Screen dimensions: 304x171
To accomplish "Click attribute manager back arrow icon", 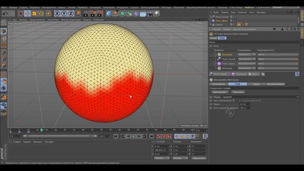I will pyautogui.click(x=274, y=29).
